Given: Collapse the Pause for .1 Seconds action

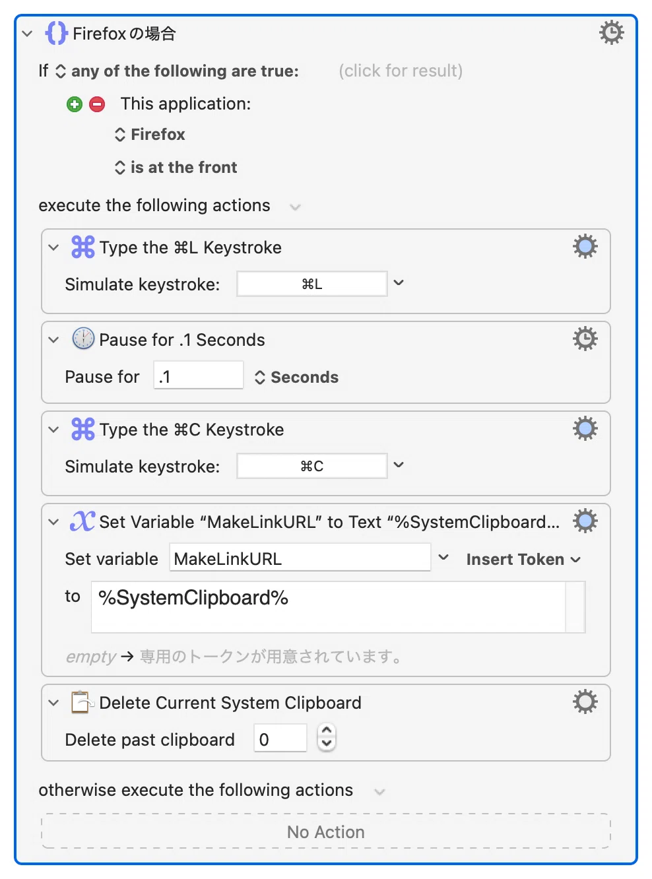Looking at the screenshot, I should click(x=53, y=340).
